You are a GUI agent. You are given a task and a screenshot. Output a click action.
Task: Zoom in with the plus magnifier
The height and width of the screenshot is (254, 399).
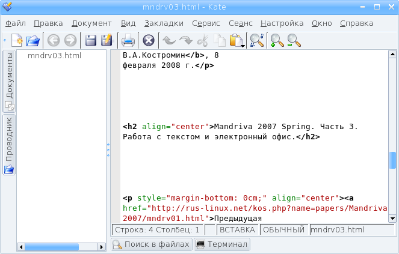[277, 40]
